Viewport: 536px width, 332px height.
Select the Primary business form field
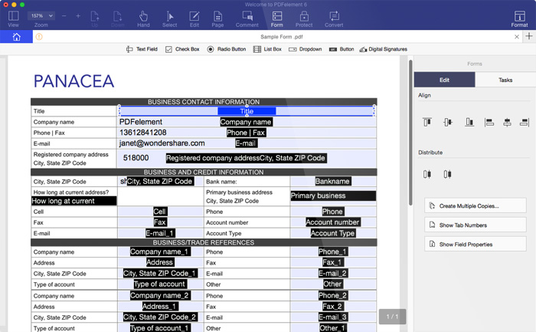(x=333, y=196)
